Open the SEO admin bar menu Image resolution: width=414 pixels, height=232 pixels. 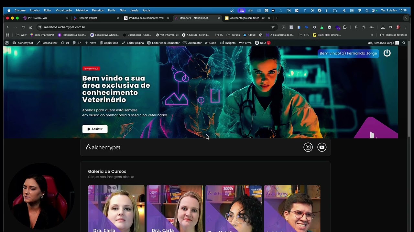262,43
